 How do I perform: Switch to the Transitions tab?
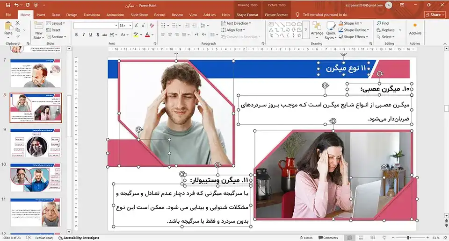[x=92, y=14]
